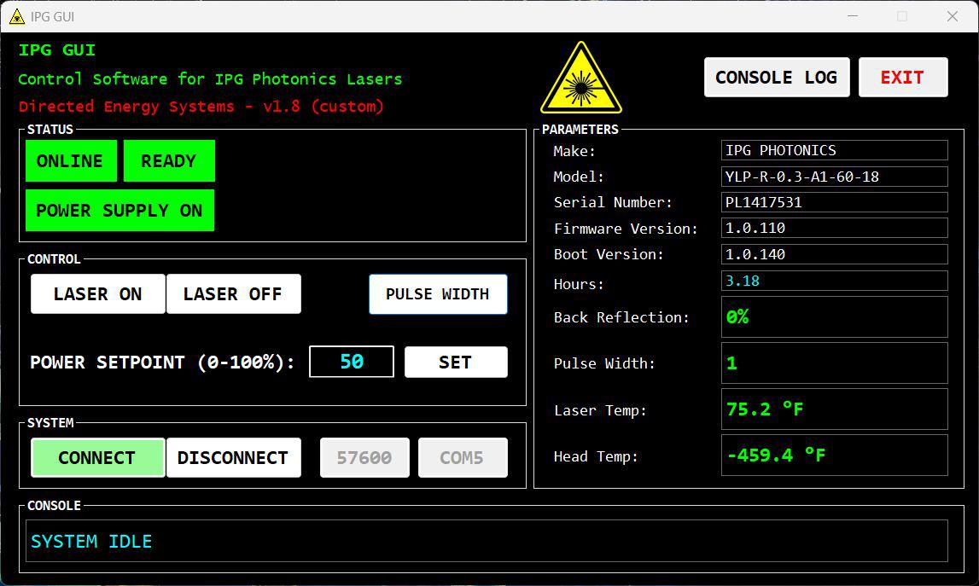Apply power setpoint with SET button
979x586 pixels.
coord(455,362)
